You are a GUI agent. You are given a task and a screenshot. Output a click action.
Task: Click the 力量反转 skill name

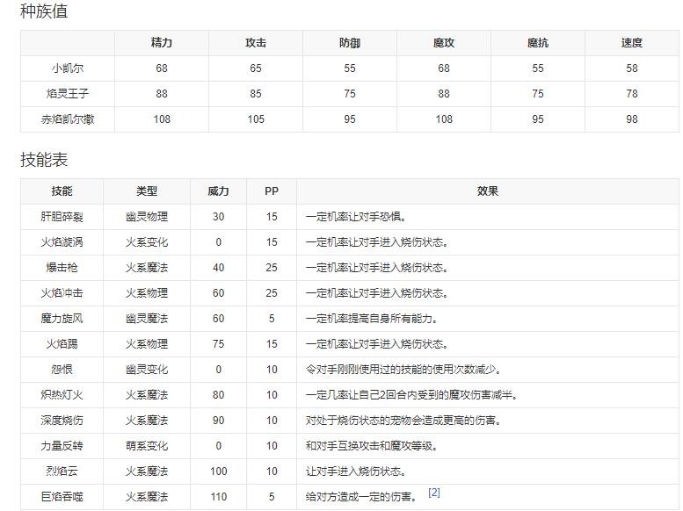[62, 446]
